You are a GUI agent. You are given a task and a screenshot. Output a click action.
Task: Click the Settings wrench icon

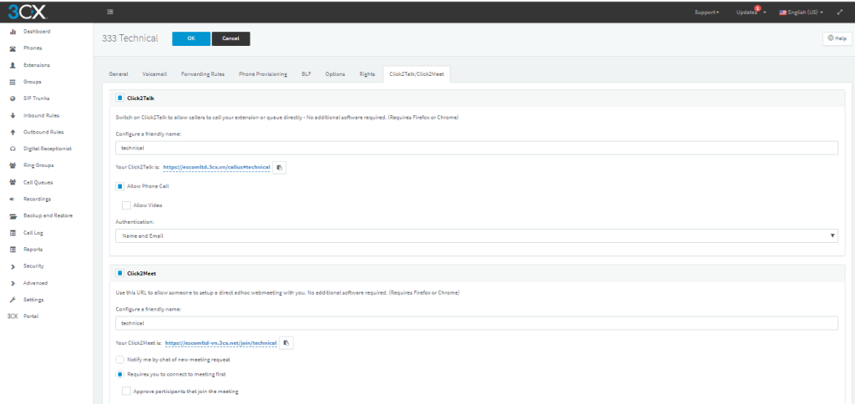point(13,300)
